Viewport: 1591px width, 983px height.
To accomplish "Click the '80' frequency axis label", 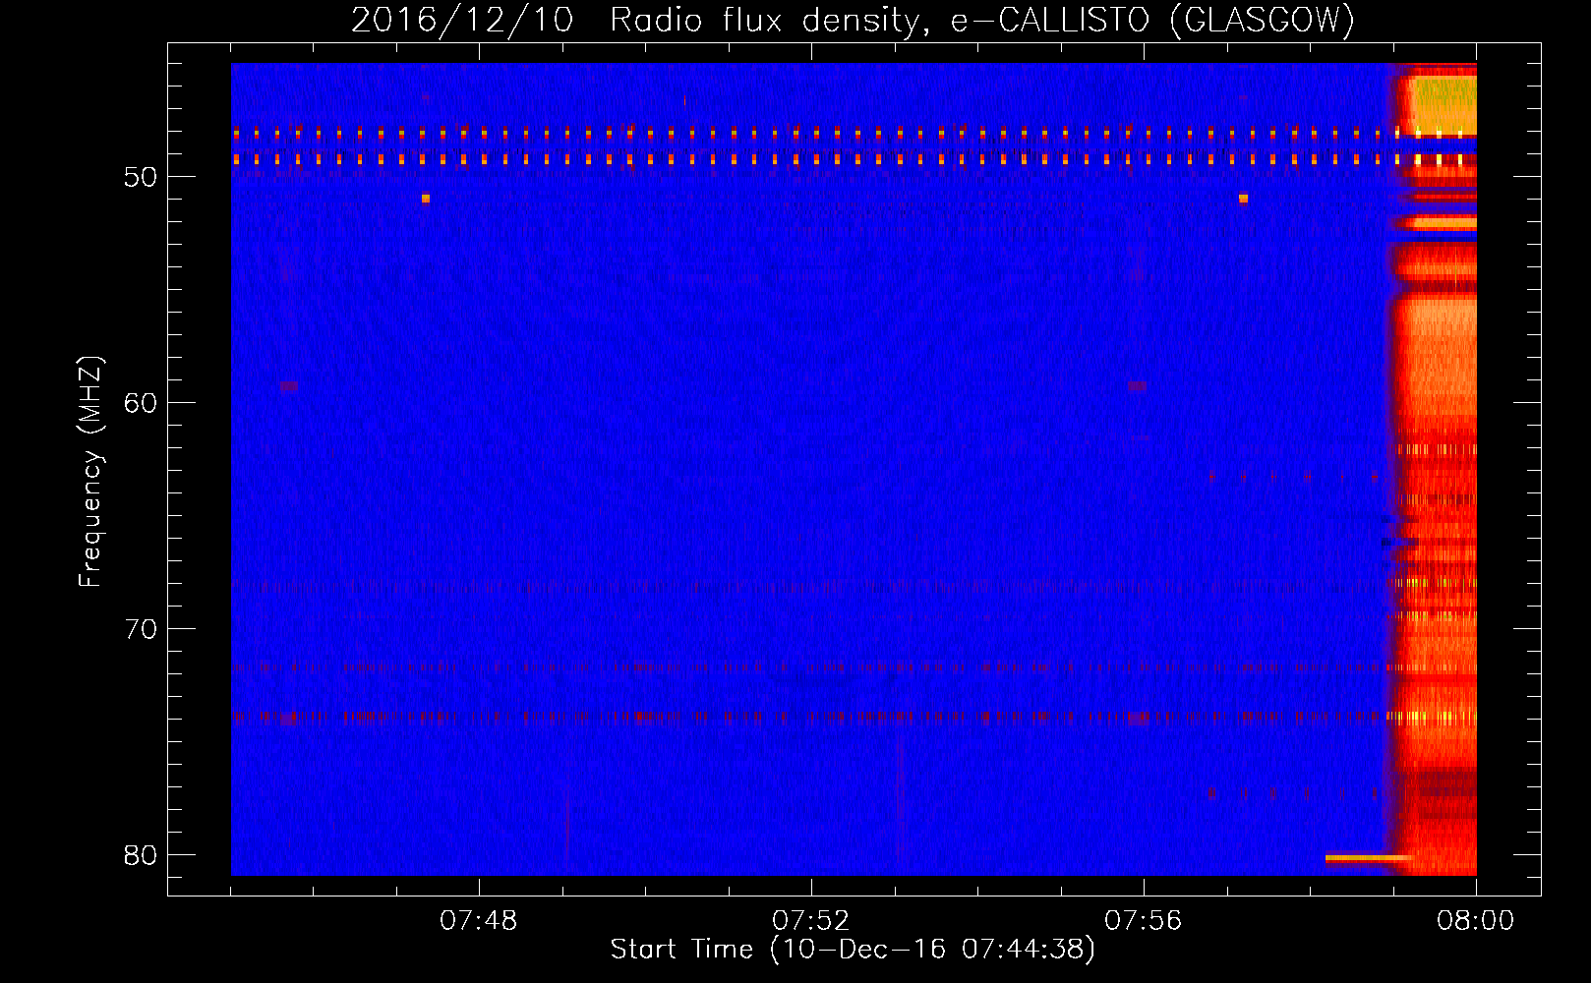I will pyautogui.click(x=141, y=855).
